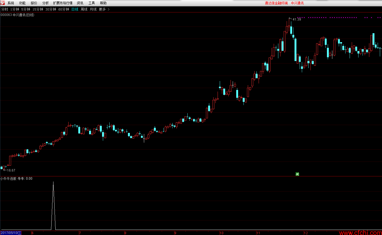This screenshot has width=382, height=235.
Task: Switch to 15分钟 period
Action: click(38, 9)
